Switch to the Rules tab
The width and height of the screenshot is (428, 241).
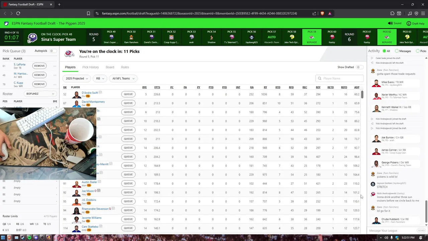125,67
